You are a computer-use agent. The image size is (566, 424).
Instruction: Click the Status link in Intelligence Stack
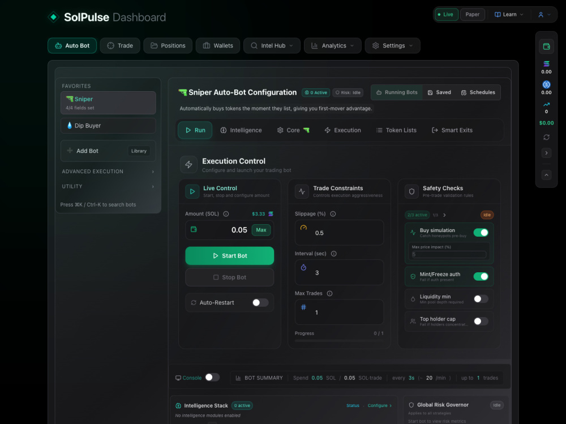tap(353, 405)
